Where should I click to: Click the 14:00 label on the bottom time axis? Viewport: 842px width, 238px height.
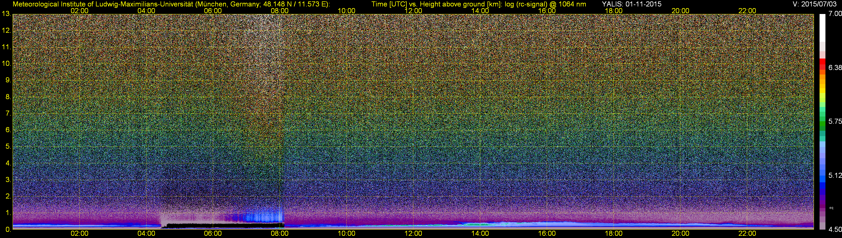(480, 234)
